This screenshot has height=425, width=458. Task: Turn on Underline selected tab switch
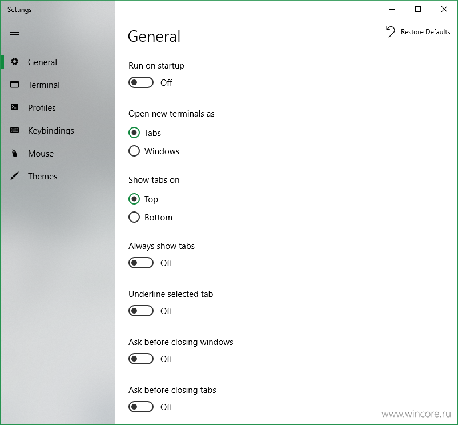pos(141,311)
